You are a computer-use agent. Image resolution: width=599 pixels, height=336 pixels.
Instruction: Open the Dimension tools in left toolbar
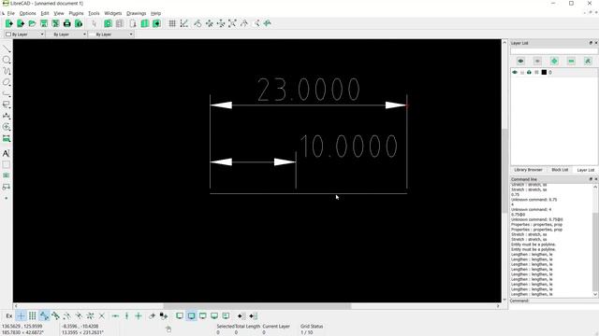pyautogui.click(x=7, y=116)
